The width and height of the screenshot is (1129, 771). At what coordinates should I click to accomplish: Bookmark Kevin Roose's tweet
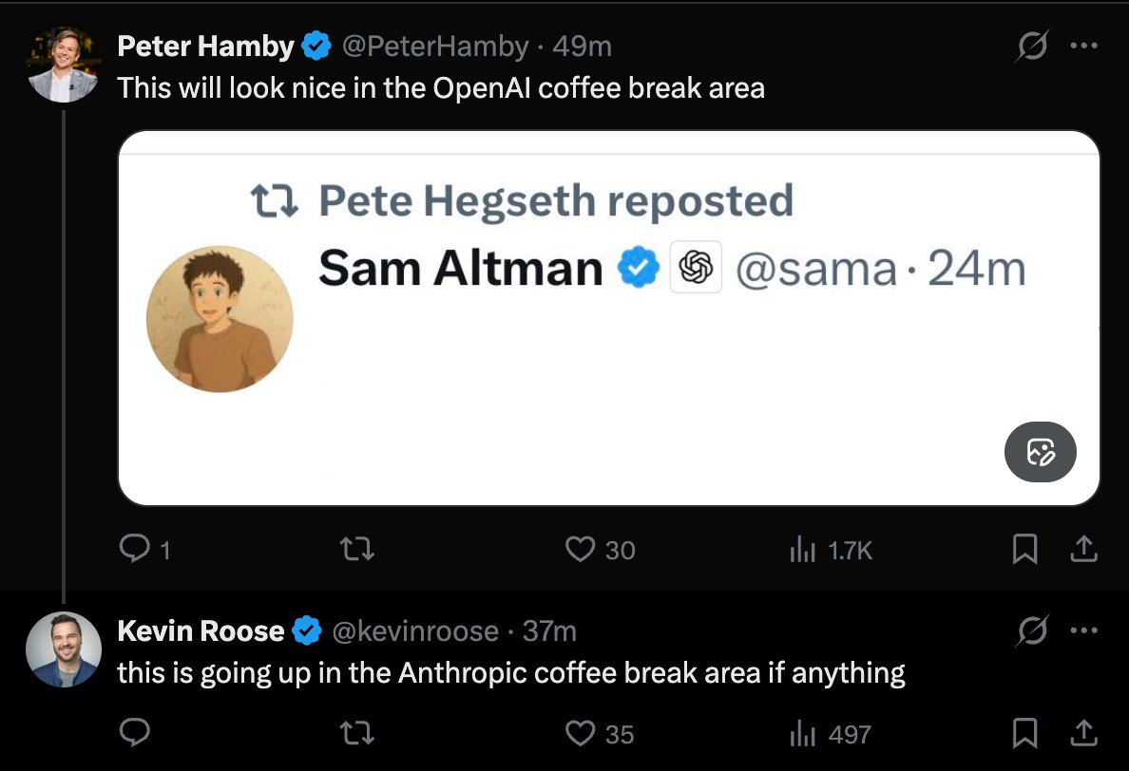coord(1024,732)
